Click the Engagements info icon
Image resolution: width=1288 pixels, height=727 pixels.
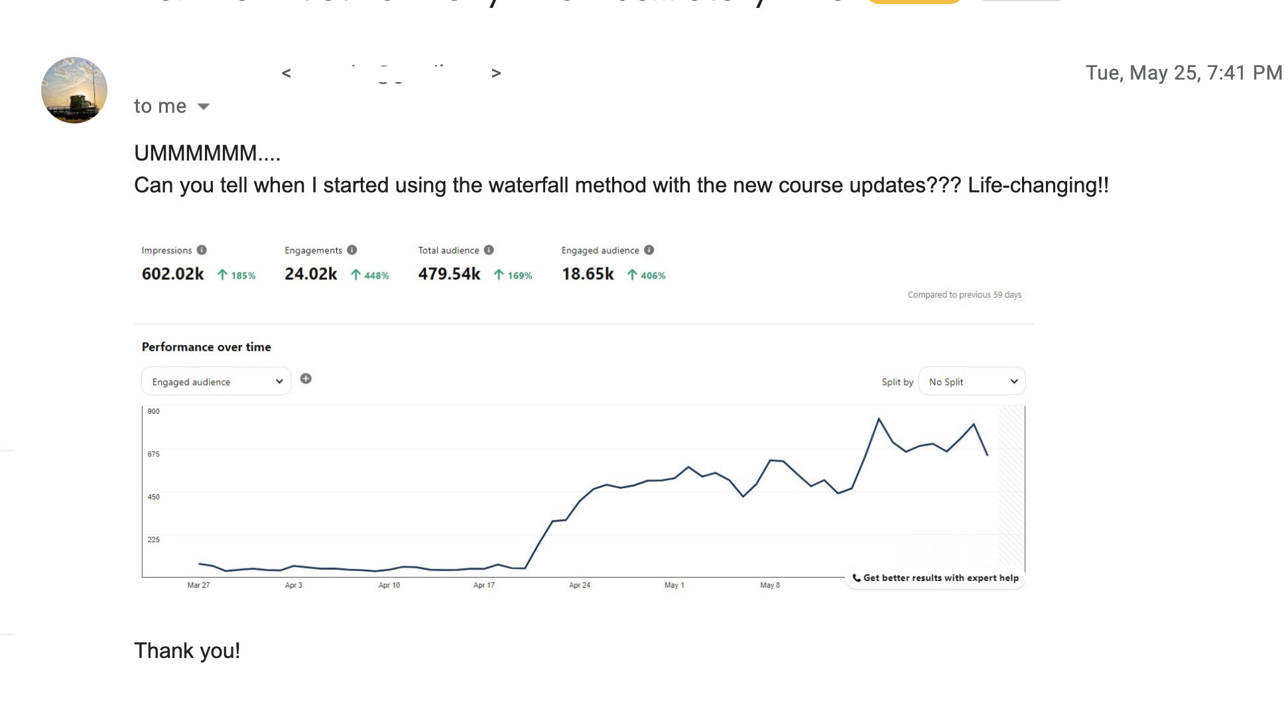tap(352, 250)
